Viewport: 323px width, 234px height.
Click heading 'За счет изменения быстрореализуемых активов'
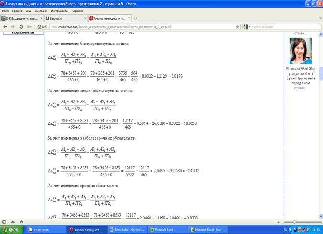pos(88,44)
